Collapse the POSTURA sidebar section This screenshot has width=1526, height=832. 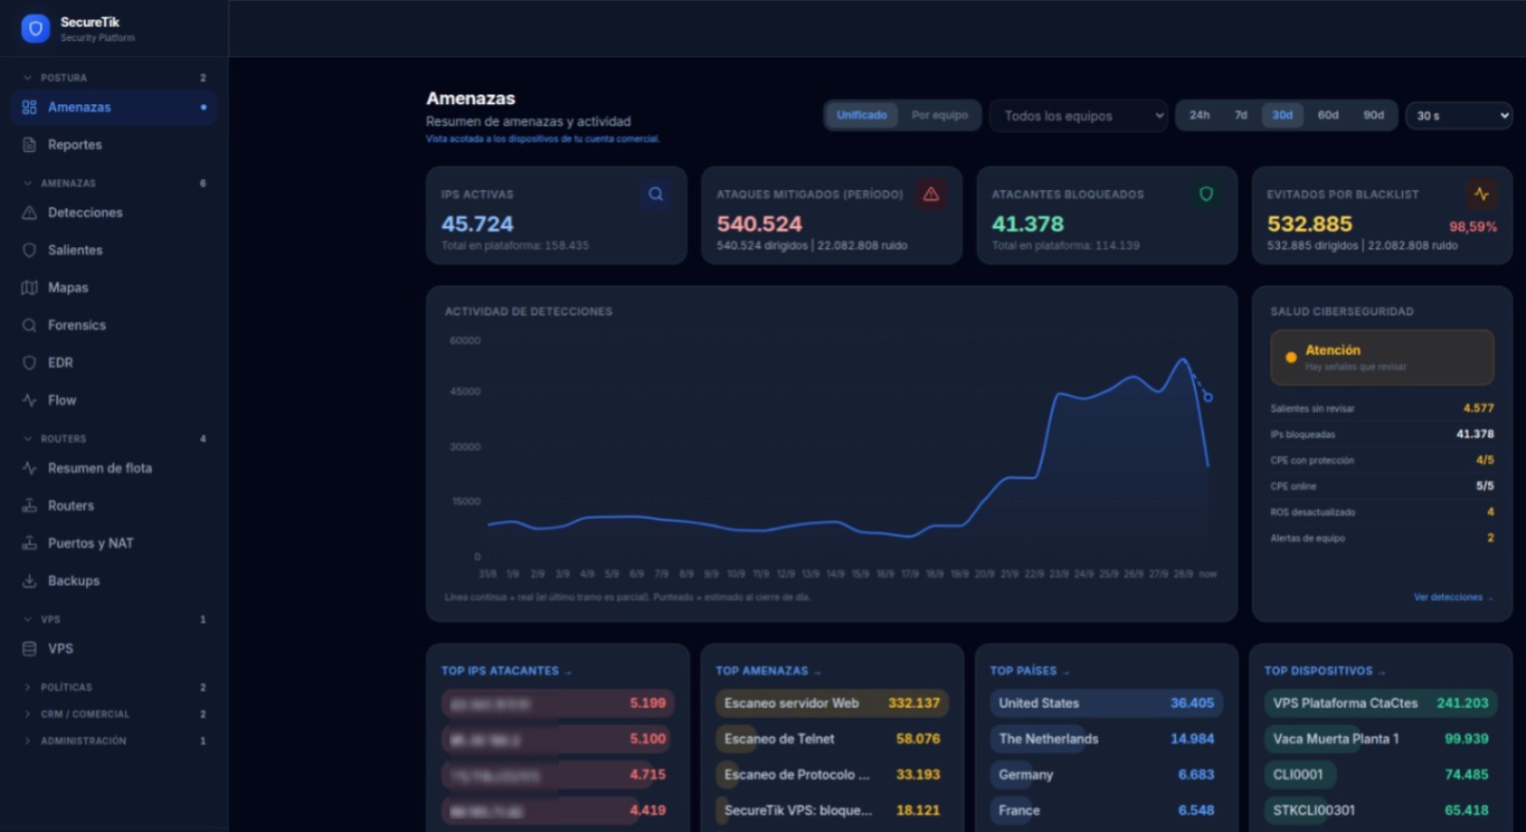click(114, 78)
